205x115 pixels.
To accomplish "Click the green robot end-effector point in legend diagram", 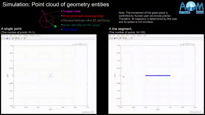I will pyautogui.click(x=55, y=26).
